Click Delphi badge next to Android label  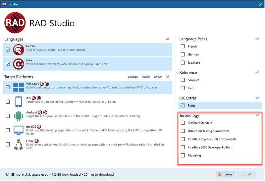(x=40, y=112)
